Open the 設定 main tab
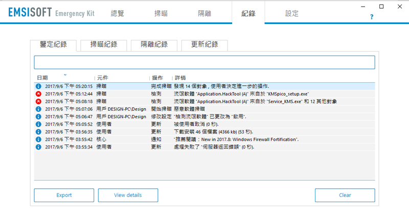 coord(292,14)
